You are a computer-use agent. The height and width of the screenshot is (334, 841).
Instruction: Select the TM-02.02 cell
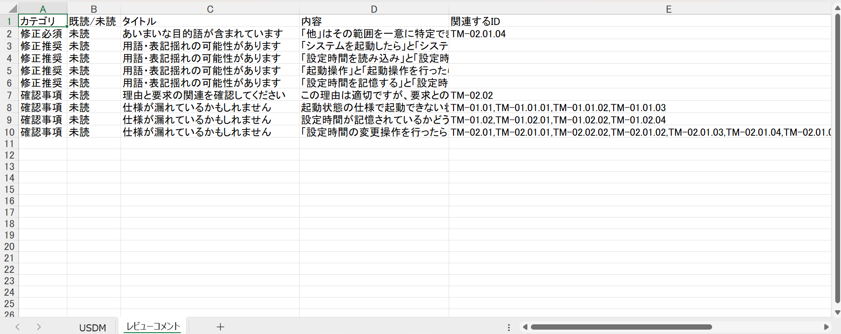click(x=640, y=95)
